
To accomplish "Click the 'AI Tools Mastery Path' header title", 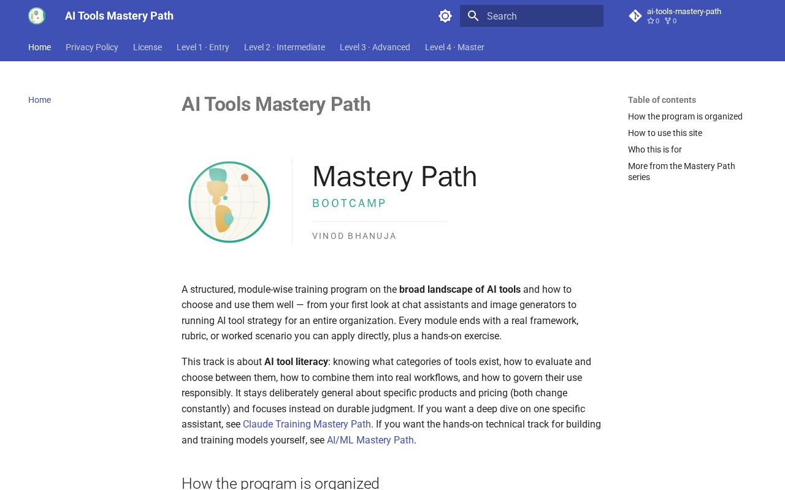I will [119, 16].
